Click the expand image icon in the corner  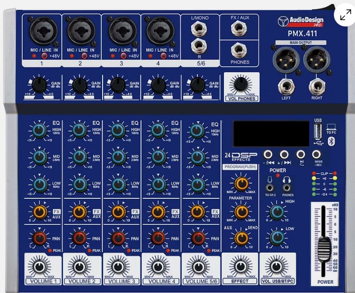point(346,15)
